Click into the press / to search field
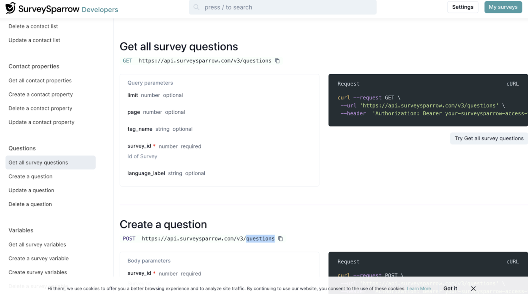528x294 pixels. click(x=287, y=7)
